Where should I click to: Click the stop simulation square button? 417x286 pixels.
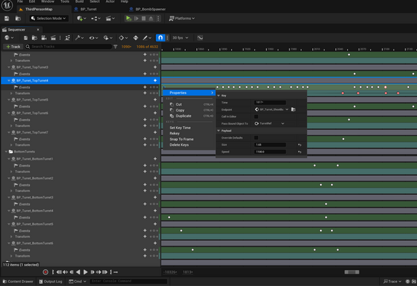(144, 18)
